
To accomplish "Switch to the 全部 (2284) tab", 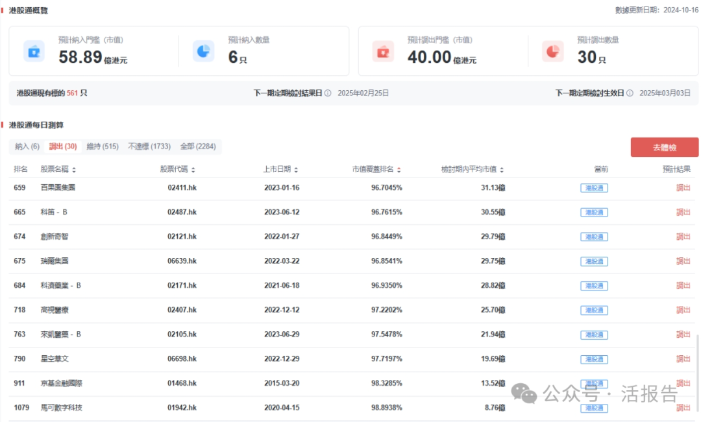I will point(198,147).
